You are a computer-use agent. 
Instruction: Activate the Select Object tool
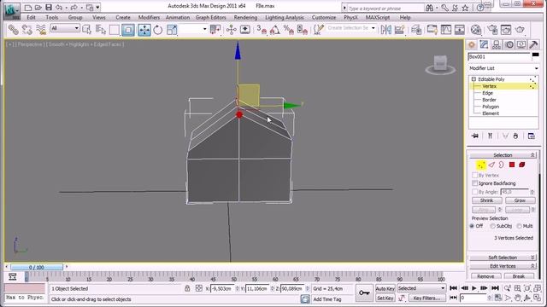[x=86, y=30]
